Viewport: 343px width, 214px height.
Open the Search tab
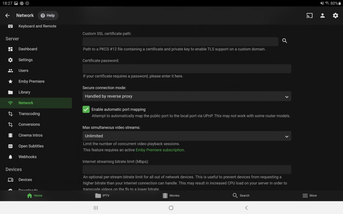pyautogui.click(x=241, y=196)
